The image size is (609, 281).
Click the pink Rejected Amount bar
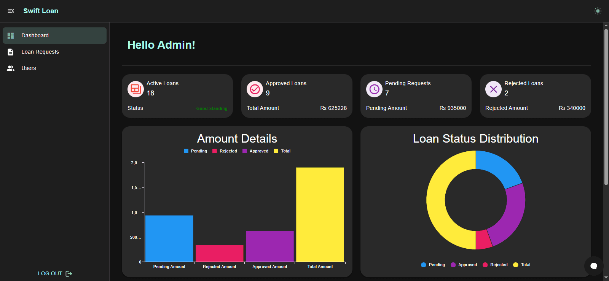pos(220,253)
